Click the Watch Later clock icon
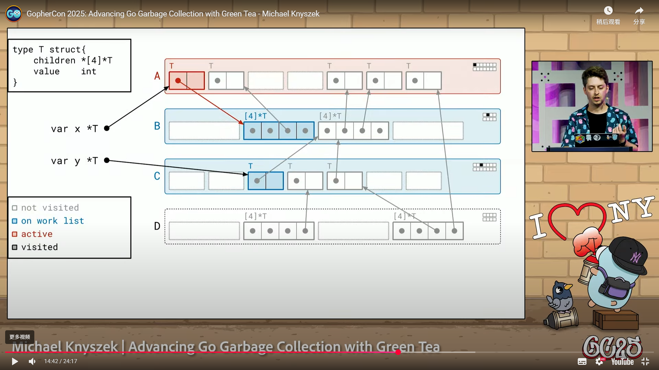The width and height of the screenshot is (659, 370). [x=608, y=11]
